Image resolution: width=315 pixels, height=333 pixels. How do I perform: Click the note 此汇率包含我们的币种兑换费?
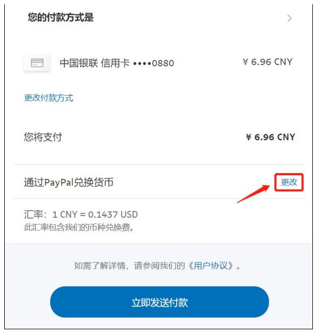click(x=79, y=228)
